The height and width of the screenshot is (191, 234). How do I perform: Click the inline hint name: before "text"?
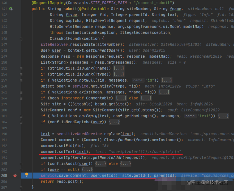click(x=190, y=116)
